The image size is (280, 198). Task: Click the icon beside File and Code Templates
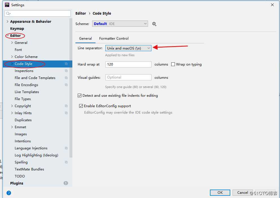pos(66,78)
